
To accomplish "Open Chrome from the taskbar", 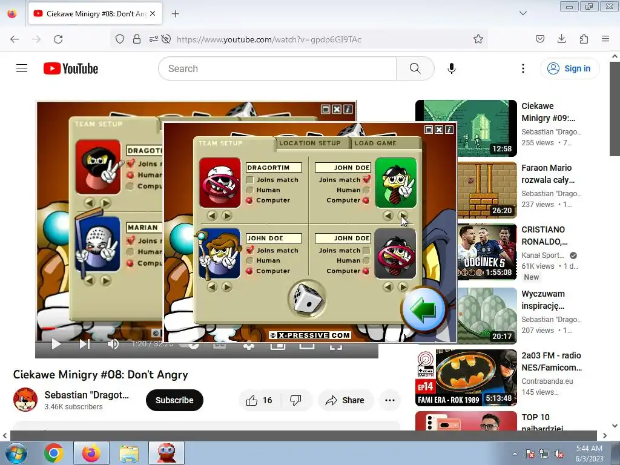I will click(x=54, y=453).
